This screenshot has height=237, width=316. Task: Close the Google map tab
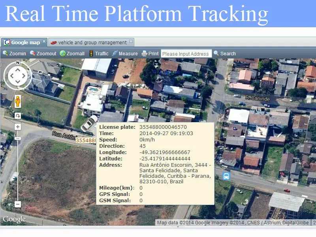point(44,41)
